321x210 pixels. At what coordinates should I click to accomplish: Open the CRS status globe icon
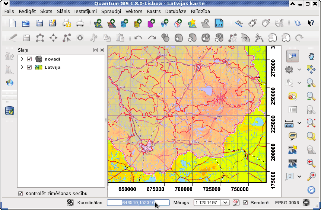coord(306,203)
